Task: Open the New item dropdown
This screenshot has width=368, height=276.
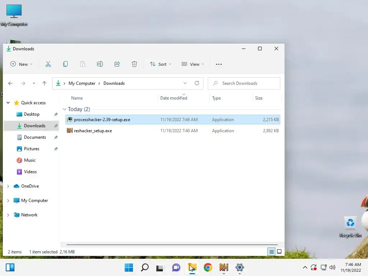Action: point(21,64)
